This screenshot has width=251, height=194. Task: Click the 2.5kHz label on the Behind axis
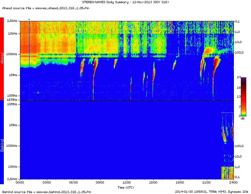point(12,179)
